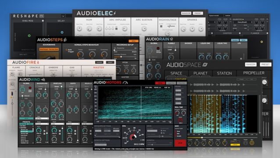Switch AudioWind Global Manual/Auto toggle
The height and width of the screenshot is (158, 280).
22,97
